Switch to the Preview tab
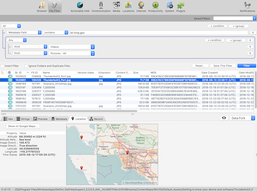Screen dimensions: 257x192 click(41, 119)
